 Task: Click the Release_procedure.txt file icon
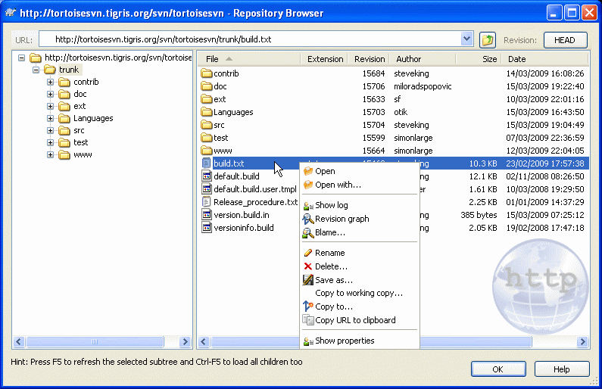coord(207,202)
